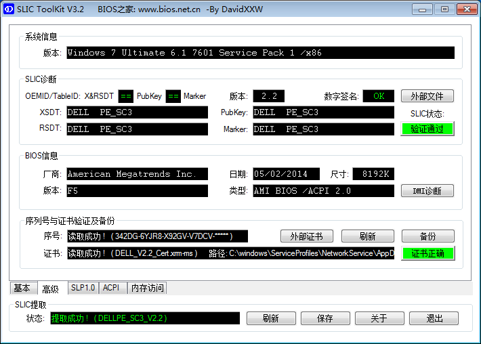
Task: Click the BIOS version F5 field
Action: [137, 191]
